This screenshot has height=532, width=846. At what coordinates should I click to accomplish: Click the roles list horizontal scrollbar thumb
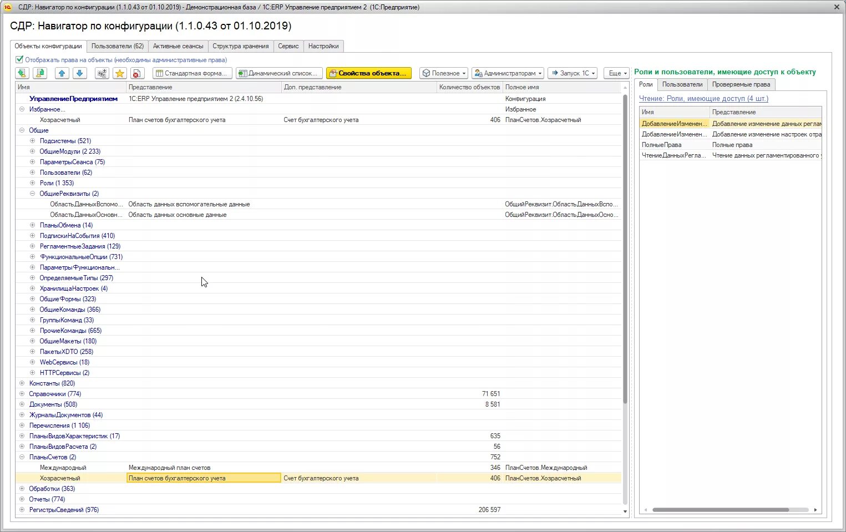(x=721, y=509)
